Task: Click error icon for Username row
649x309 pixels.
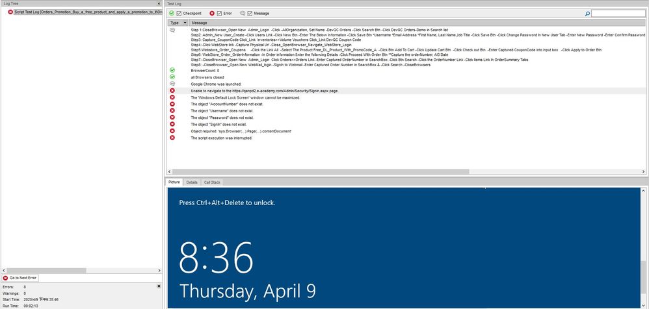Action: coord(172,111)
